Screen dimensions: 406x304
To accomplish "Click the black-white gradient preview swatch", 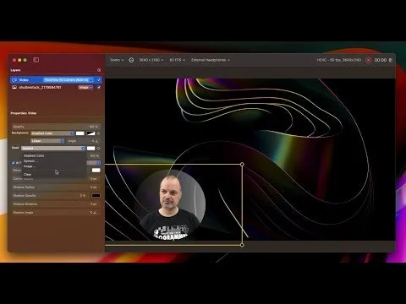I will 91,133.
